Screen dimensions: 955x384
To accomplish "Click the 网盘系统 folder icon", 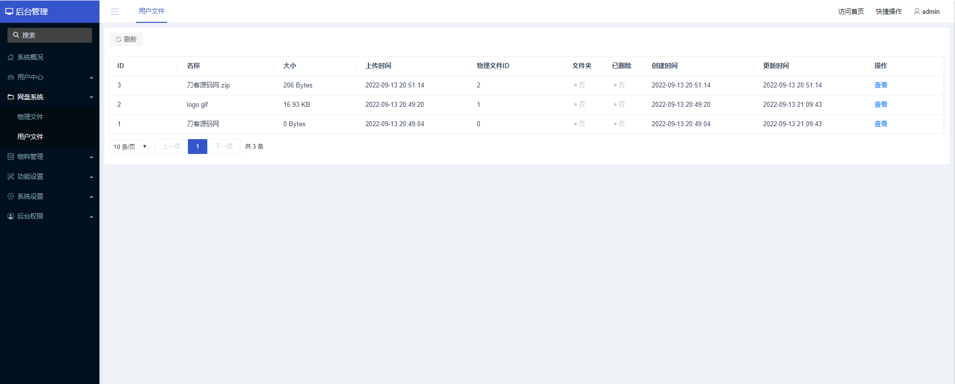I will tap(11, 97).
